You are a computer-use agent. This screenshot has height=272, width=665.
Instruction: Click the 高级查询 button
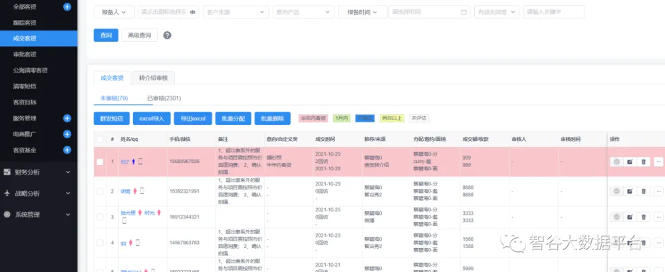pyautogui.click(x=139, y=35)
